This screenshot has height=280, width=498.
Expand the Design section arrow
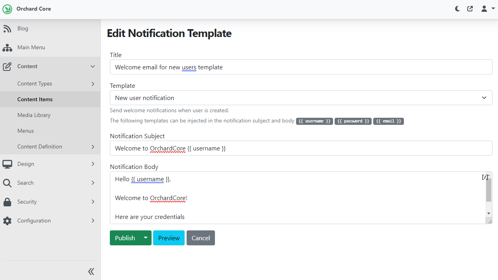click(93, 164)
